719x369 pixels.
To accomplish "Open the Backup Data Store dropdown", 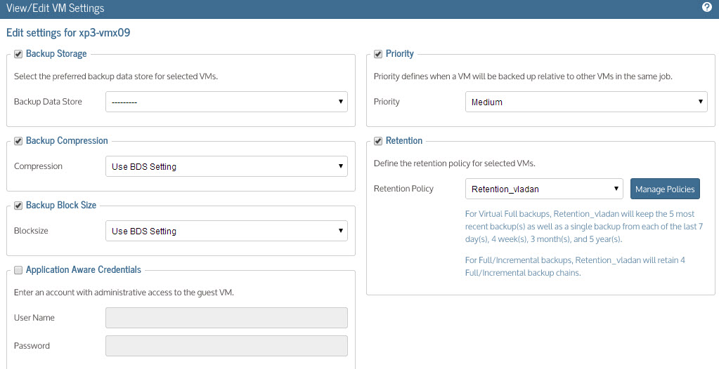I will click(226, 102).
